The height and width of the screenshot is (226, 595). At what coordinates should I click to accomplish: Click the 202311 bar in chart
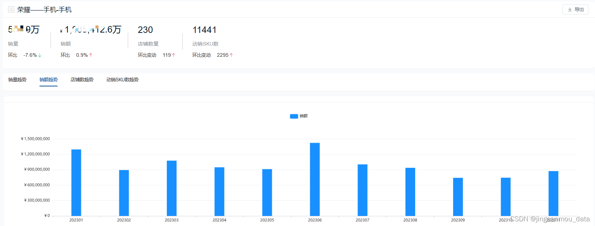pyautogui.click(x=553, y=193)
